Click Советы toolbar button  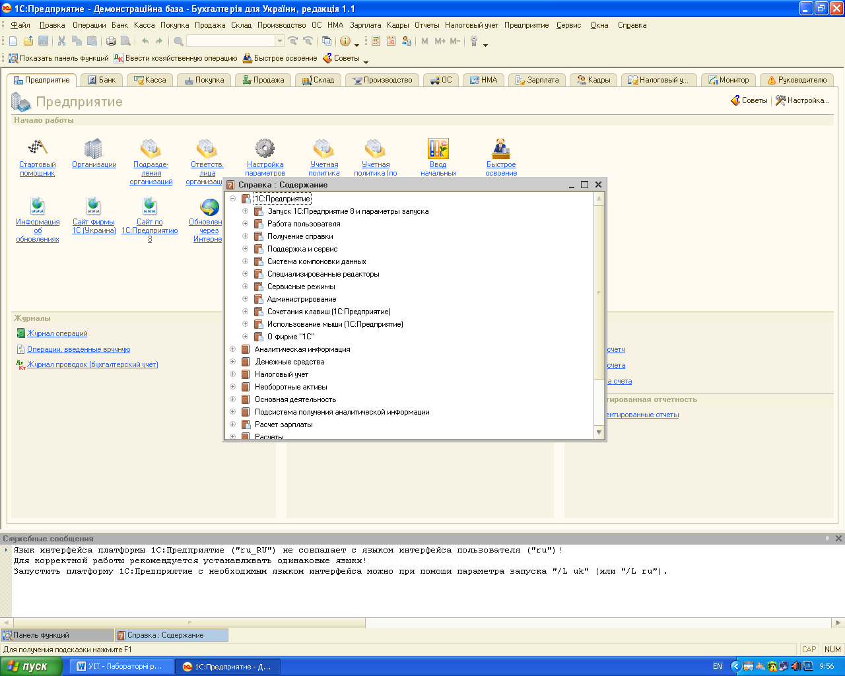pyautogui.click(x=341, y=58)
